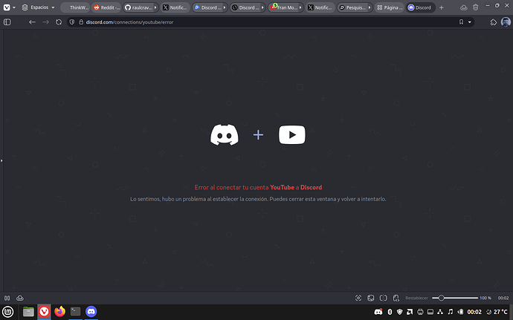
Task: Launch Firefox from the taskbar
Action: coord(60,312)
